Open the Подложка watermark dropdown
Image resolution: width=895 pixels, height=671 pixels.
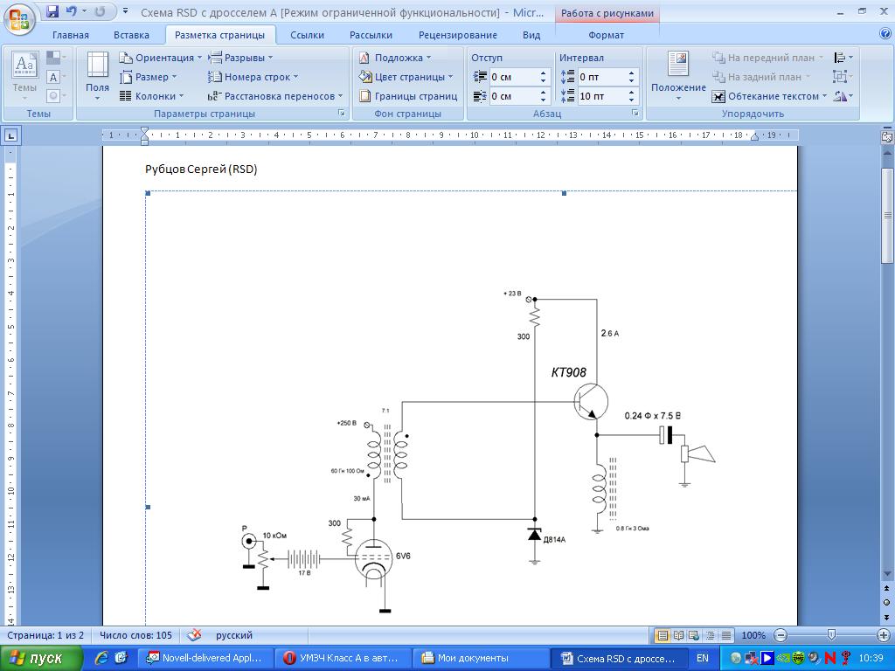[x=395, y=58]
